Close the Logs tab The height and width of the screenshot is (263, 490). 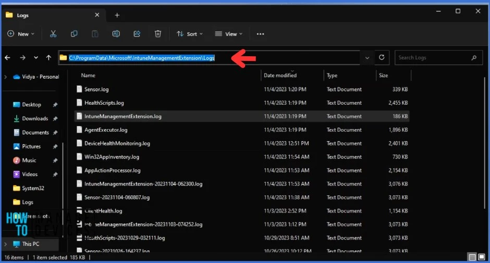97,15
